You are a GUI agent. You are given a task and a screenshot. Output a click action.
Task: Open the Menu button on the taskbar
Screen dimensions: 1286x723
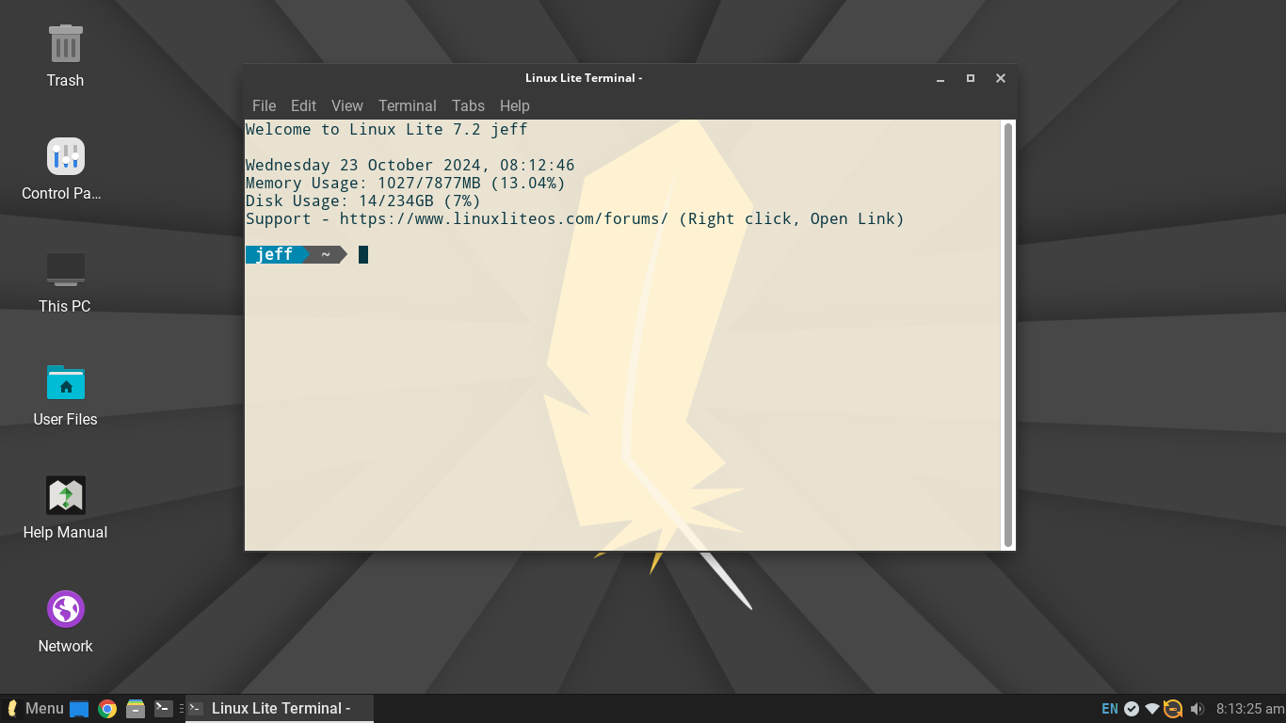click(x=35, y=709)
